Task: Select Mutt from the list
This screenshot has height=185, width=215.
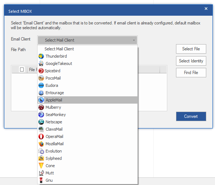Action: (x=87, y=173)
